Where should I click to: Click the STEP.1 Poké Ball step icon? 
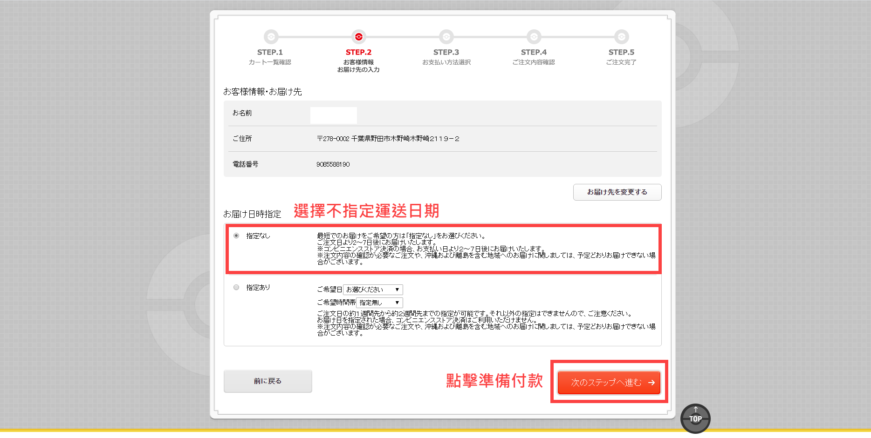[271, 37]
